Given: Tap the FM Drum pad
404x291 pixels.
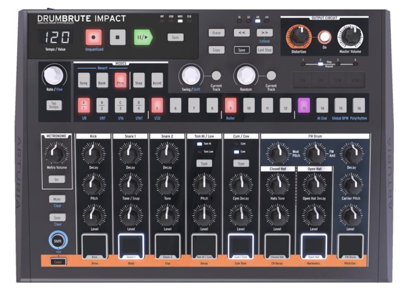Looking at the screenshot, I should coord(350,246).
